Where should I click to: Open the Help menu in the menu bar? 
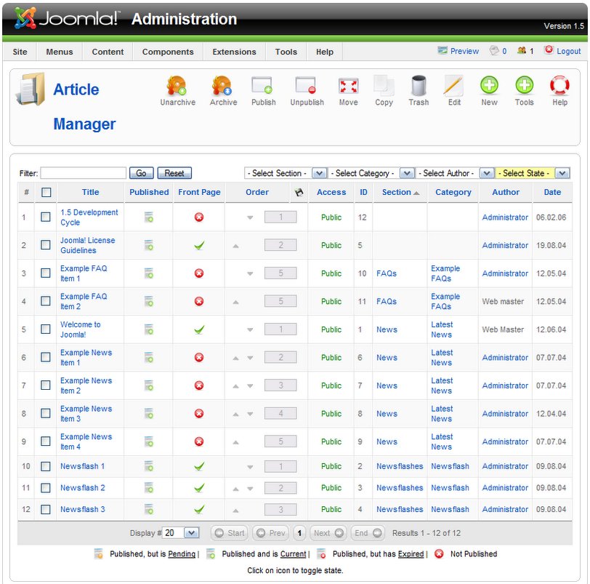pos(324,52)
